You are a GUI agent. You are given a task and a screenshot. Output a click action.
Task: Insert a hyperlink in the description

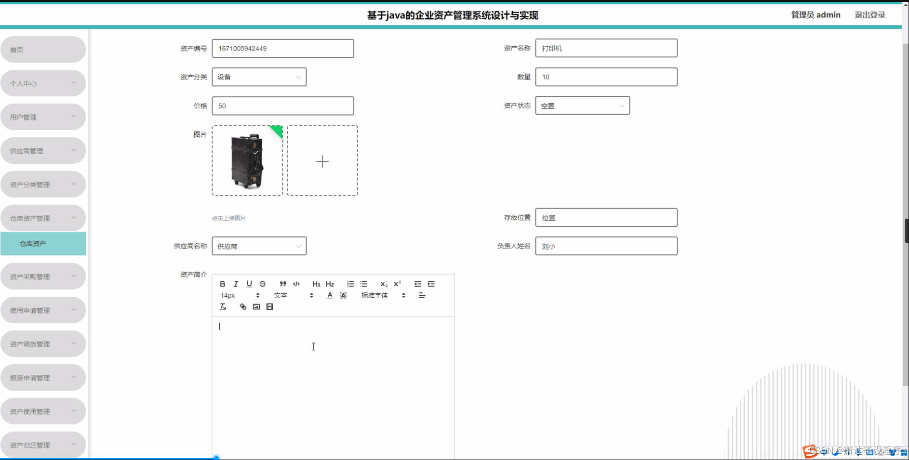pos(242,306)
